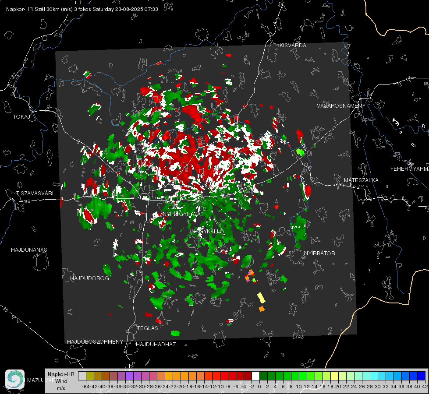Viewport: 429px width, 394px height.
Task: Click the NYÍRBÁTOR label
Action: [319, 253]
